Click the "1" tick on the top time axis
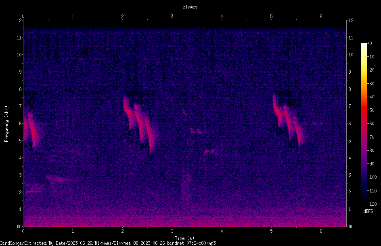Screen dimensions: 381x246 (x=73, y=17)
